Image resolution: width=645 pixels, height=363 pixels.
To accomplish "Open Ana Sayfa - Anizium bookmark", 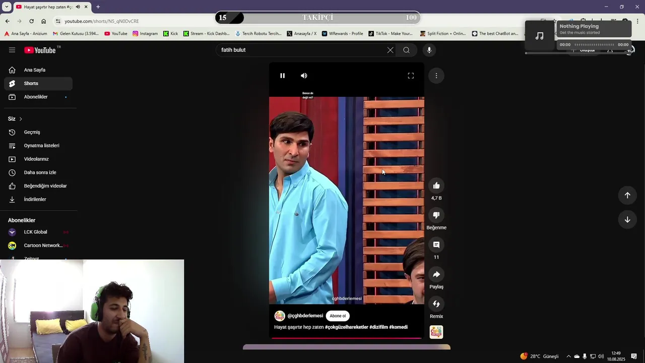I will tap(25, 34).
